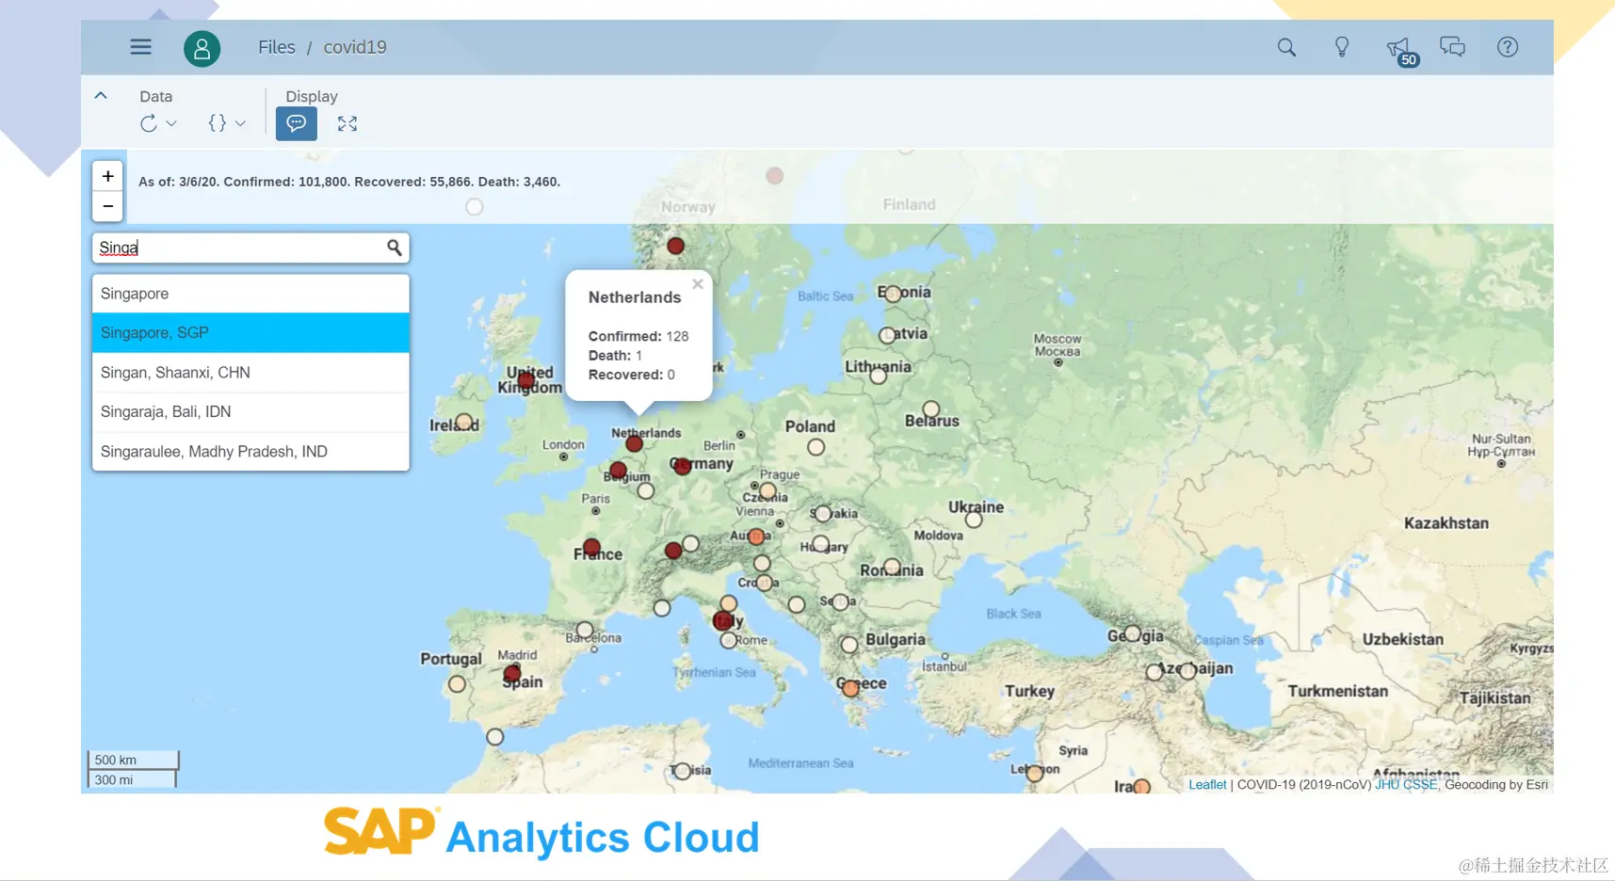Viewport: 1615px width, 881px height.
Task: Click the covid19 breadcrumb
Action: click(x=355, y=47)
